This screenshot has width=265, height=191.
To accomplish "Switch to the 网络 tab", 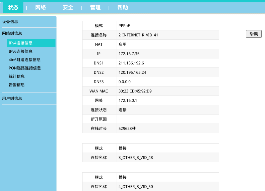I will click(x=40, y=7).
